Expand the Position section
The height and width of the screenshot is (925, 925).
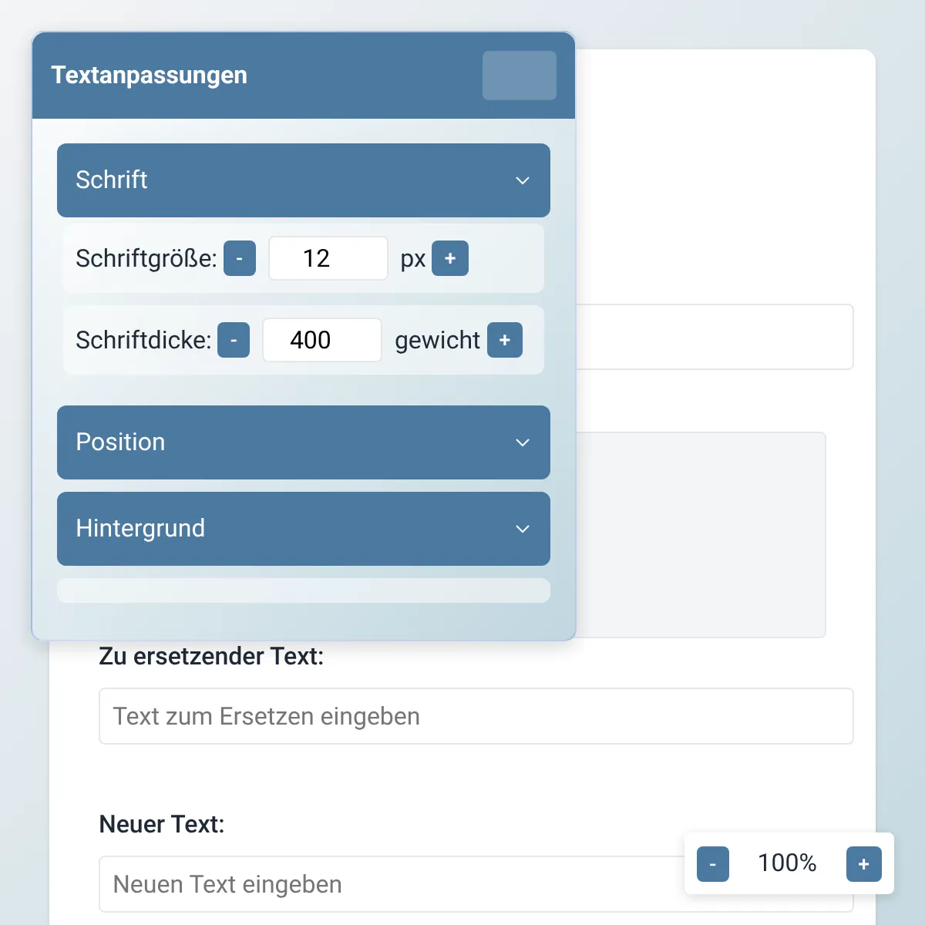pyautogui.click(x=304, y=442)
